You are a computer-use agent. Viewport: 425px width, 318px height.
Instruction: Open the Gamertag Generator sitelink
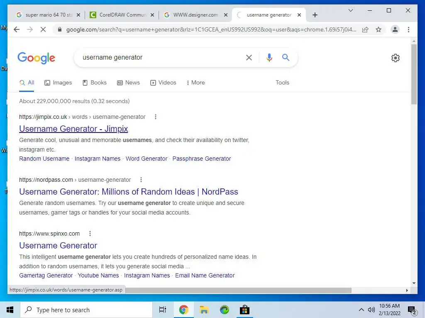(46, 275)
